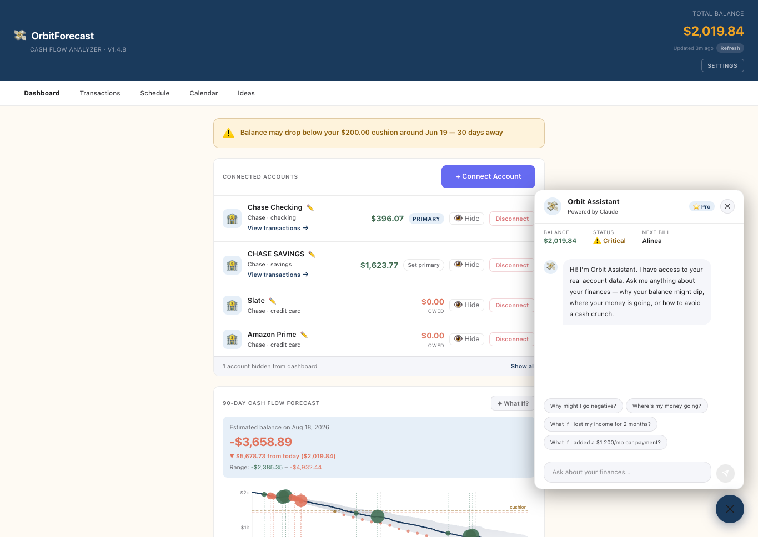This screenshot has width=758, height=537.
Task: Edit the Chase Checking name pencil icon
Action: (310, 207)
